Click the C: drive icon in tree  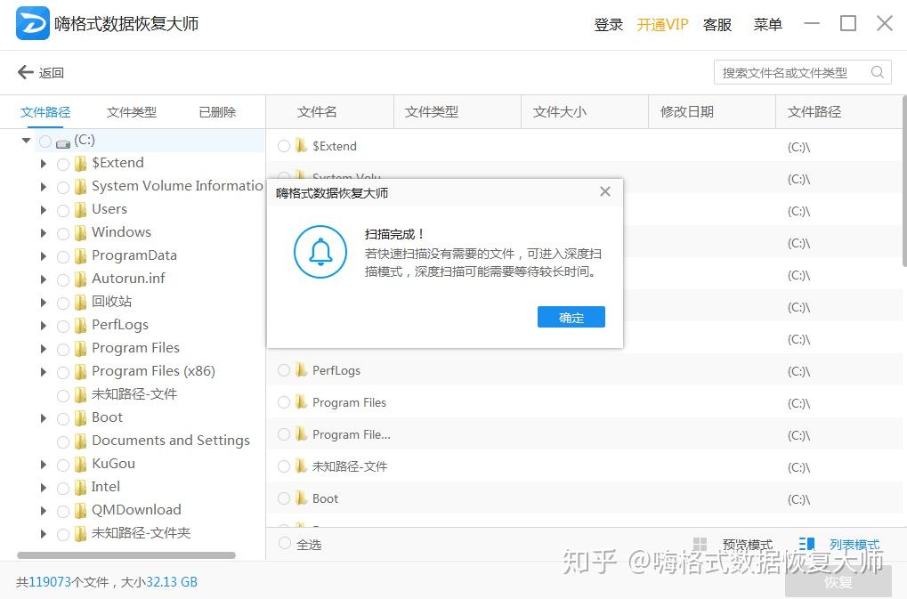[x=62, y=142]
